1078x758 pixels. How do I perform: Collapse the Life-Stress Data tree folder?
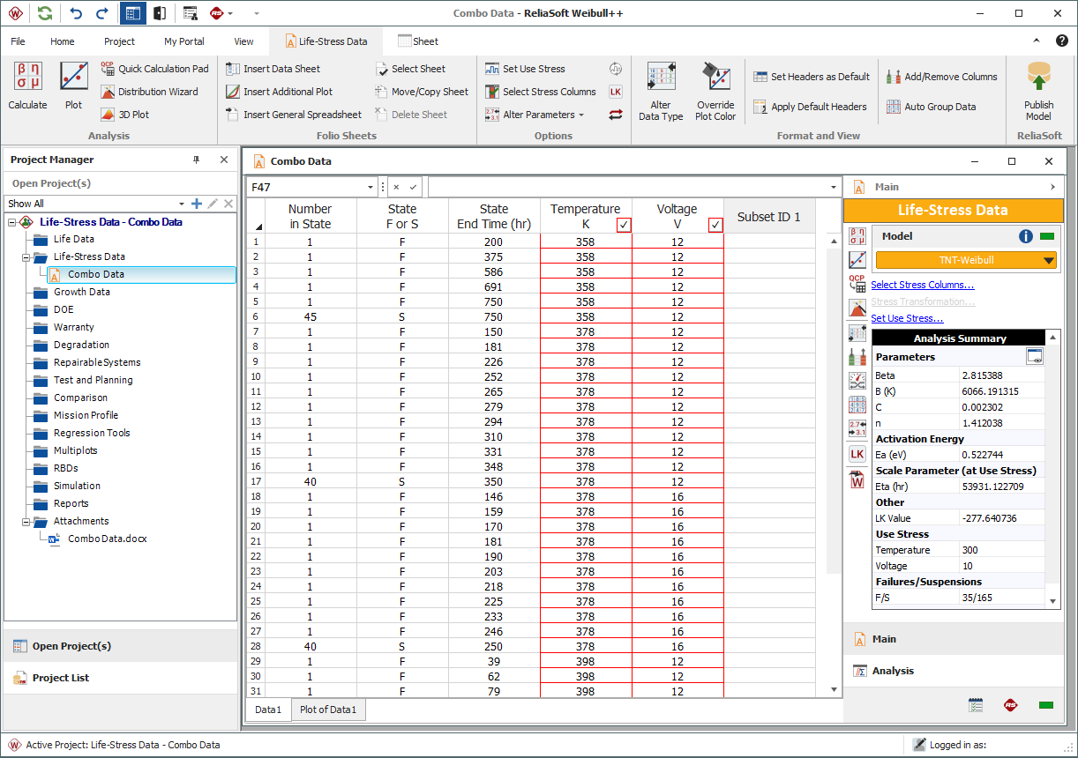coord(27,257)
